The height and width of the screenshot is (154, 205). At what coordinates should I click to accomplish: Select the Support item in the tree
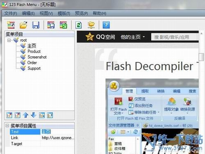[x=34, y=68]
